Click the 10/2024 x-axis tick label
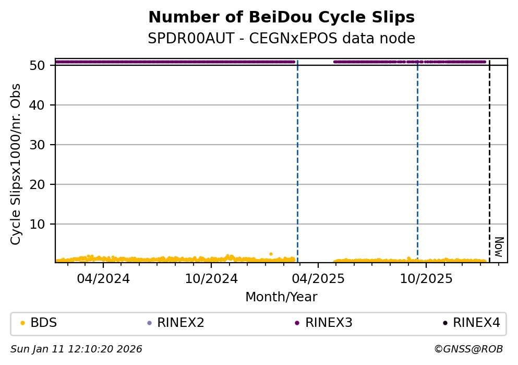Screen dimensions: 518x365 211,279
